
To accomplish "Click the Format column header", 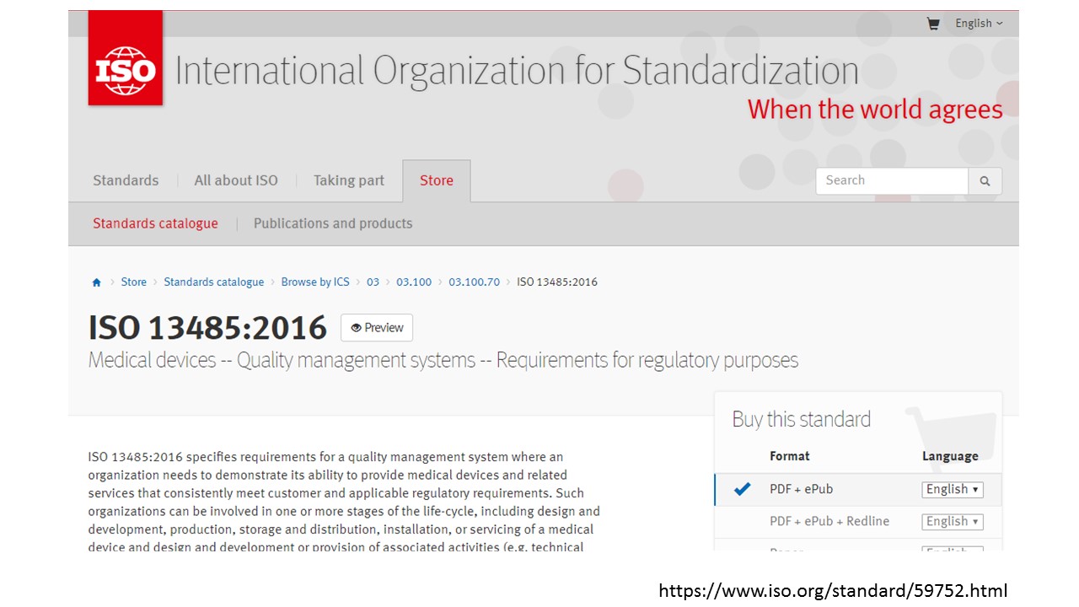I will point(789,456).
